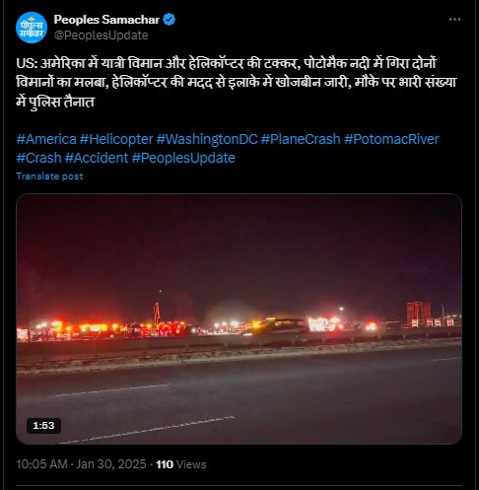Click the 1:53 video duration badge

(x=43, y=426)
